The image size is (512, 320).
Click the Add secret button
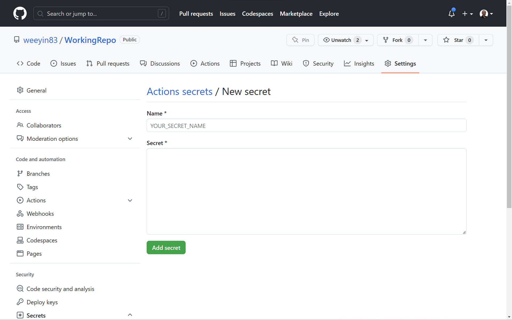[x=166, y=247]
